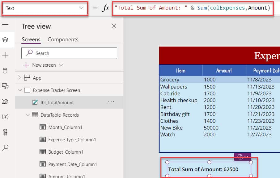Select Budget_Column1 in tree
The image size is (280, 178).
coord(66,152)
